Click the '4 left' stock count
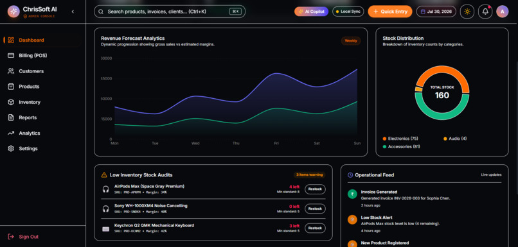Image resolution: width=518 pixels, height=247 pixels. click(294, 187)
